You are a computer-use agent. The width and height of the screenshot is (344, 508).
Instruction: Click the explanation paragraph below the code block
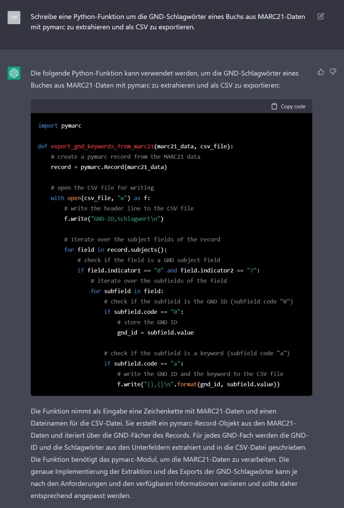(169, 453)
